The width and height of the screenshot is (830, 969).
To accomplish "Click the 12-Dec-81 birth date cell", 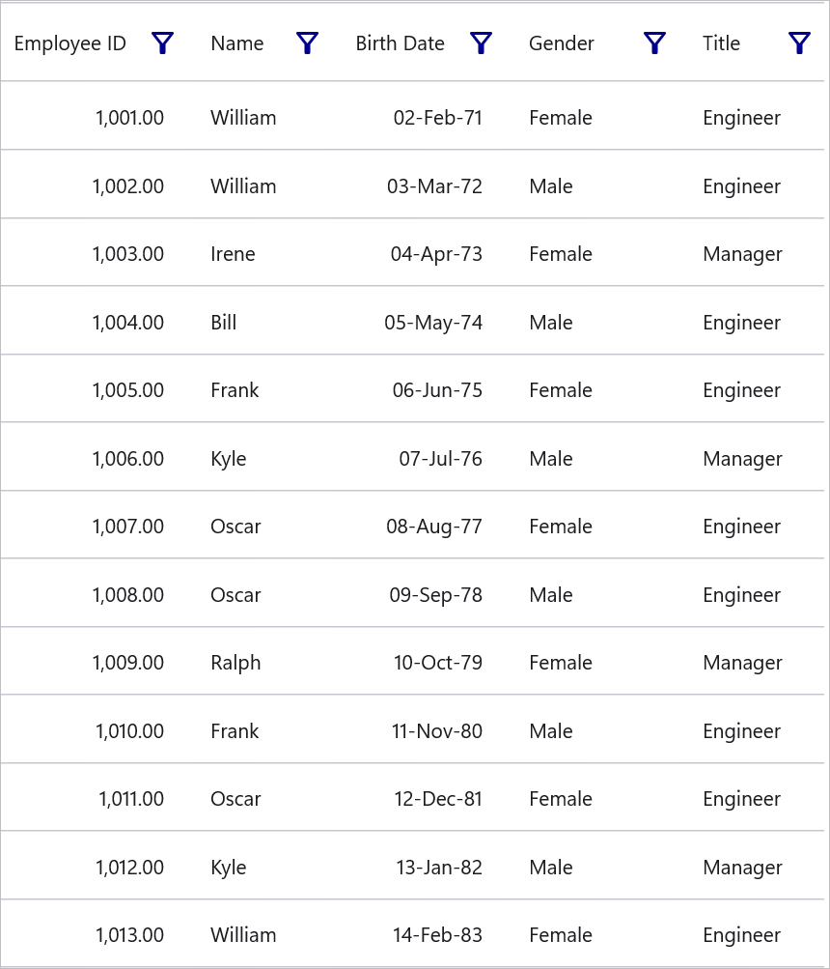I will [437, 799].
